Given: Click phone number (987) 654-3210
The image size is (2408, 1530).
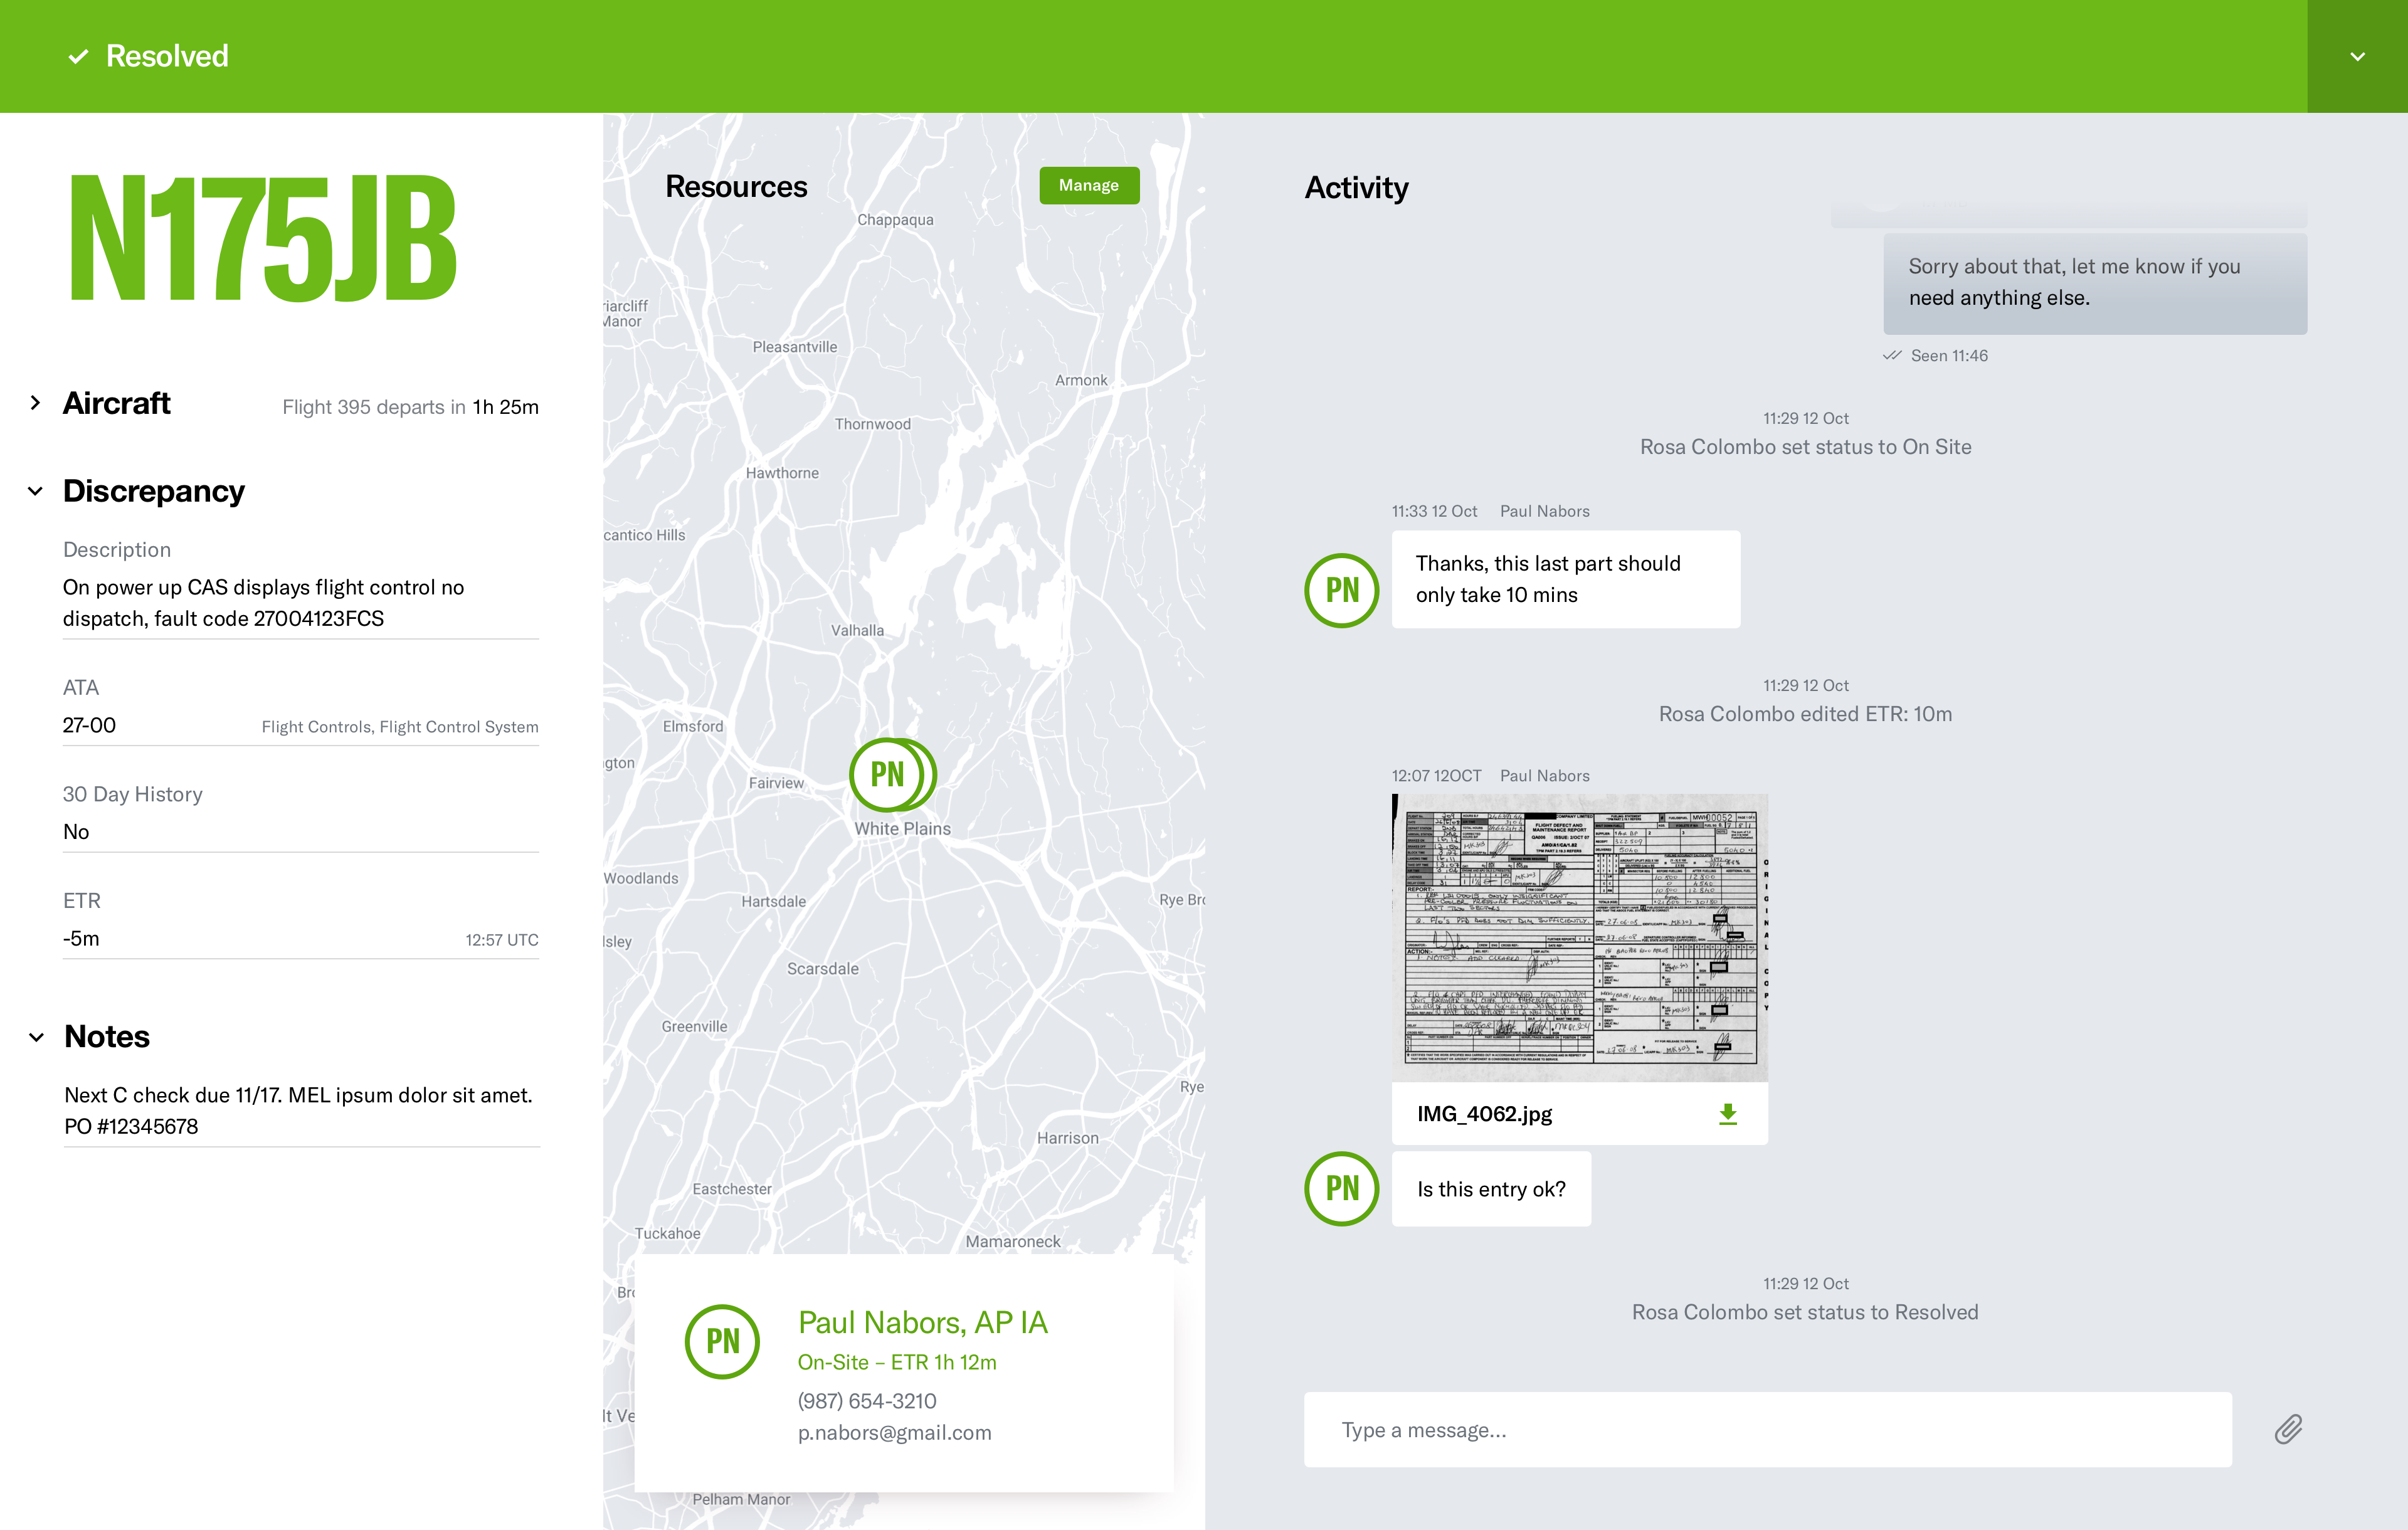Looking at the screenshot, I should point(867,1401).
